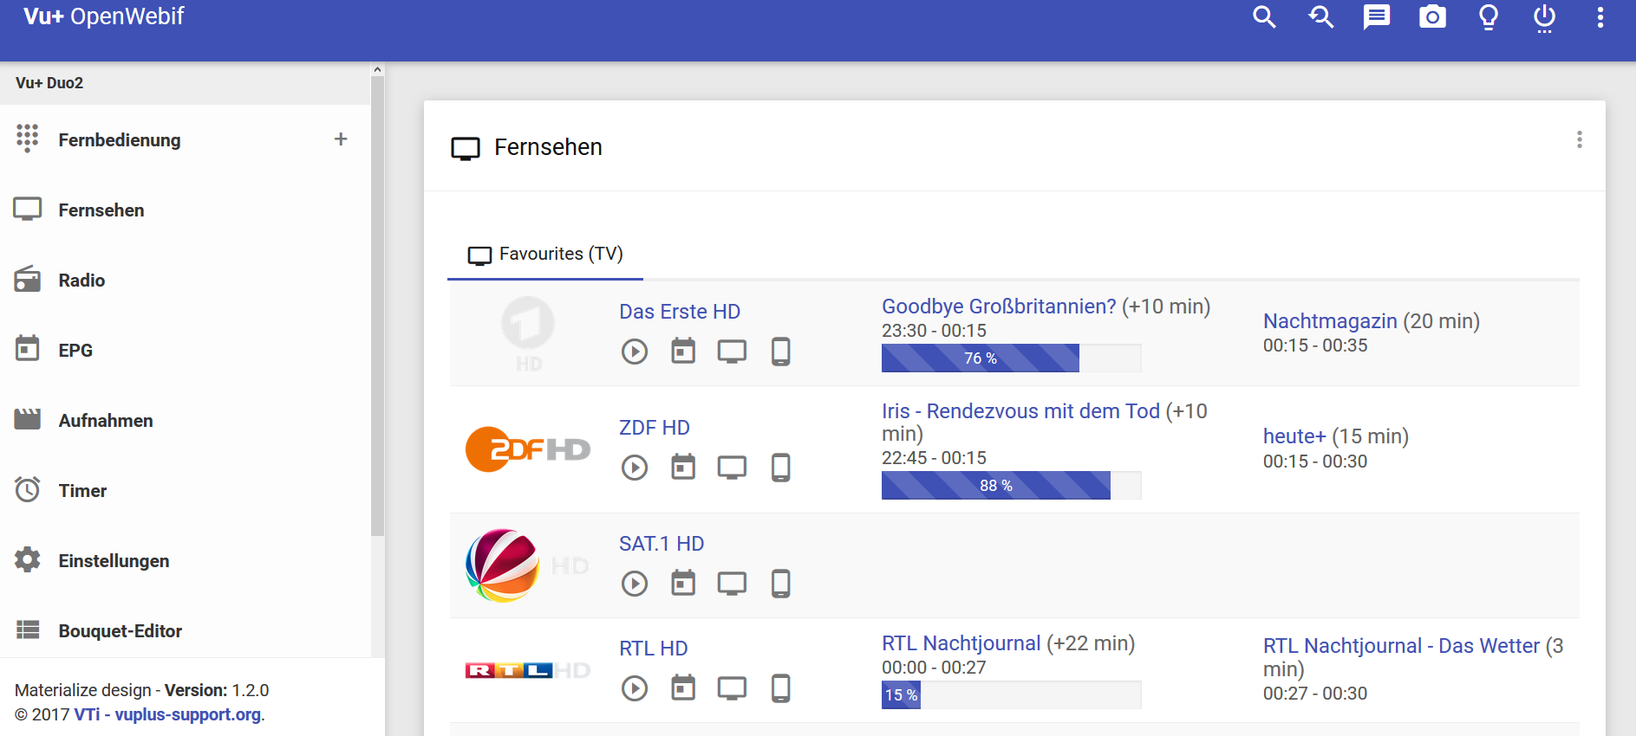This screenshot has width=1636, height=736.
Task: Click the ZDF HD channel logo
Action: click(x=528, y=449)
